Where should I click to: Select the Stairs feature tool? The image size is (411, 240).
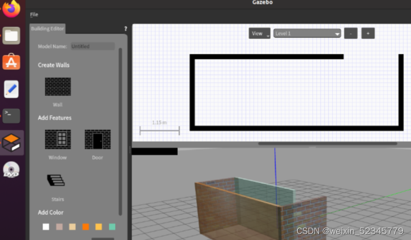(56, 180)
